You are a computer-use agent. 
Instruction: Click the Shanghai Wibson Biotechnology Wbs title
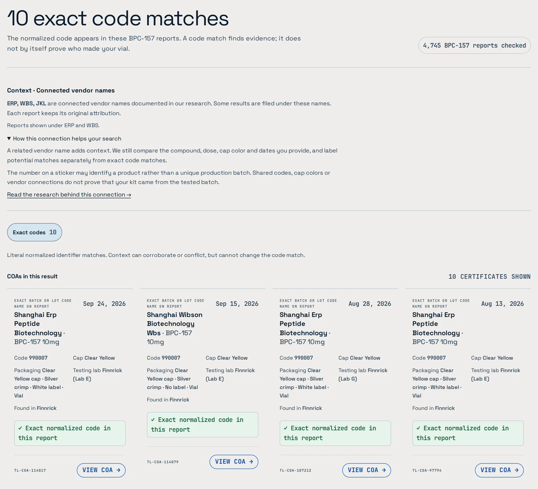click(175, 324)
